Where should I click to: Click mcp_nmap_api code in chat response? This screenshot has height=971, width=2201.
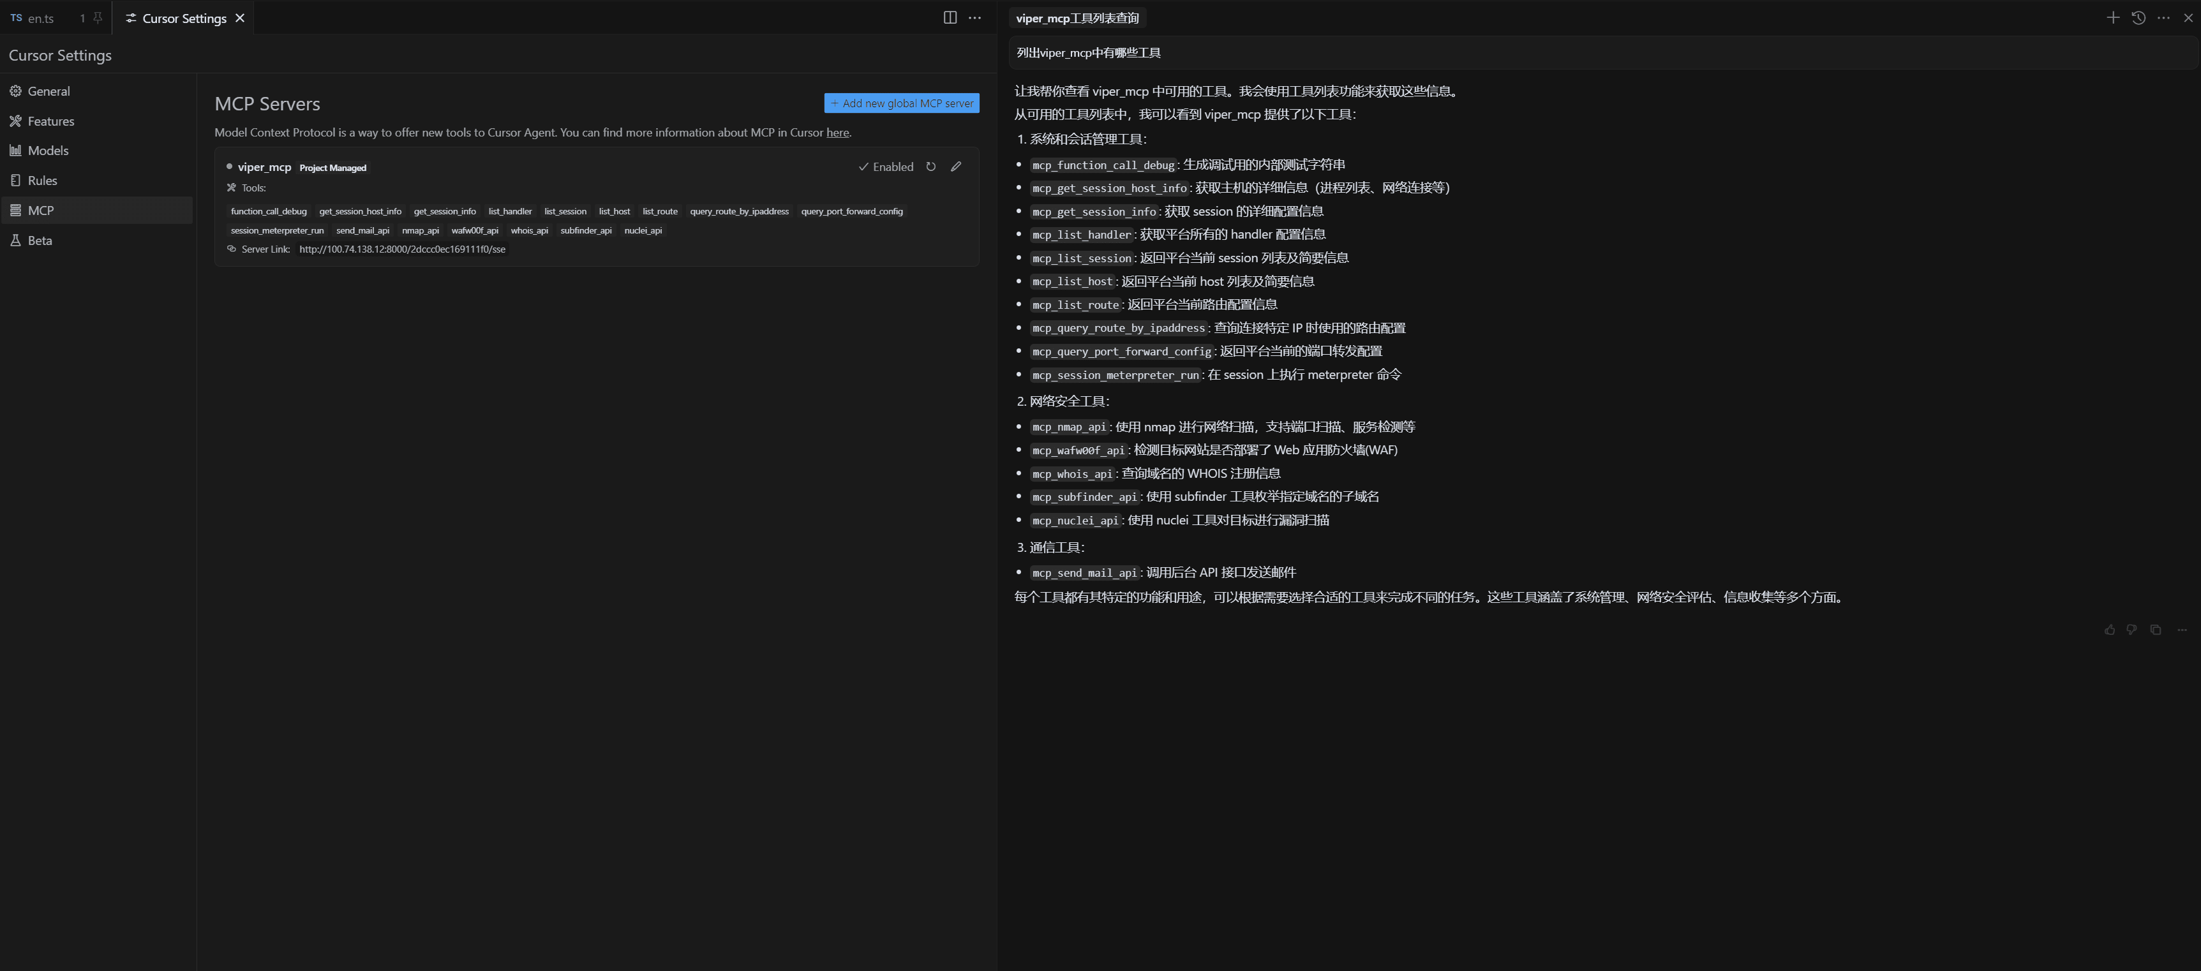click(x=1069, y=427)
